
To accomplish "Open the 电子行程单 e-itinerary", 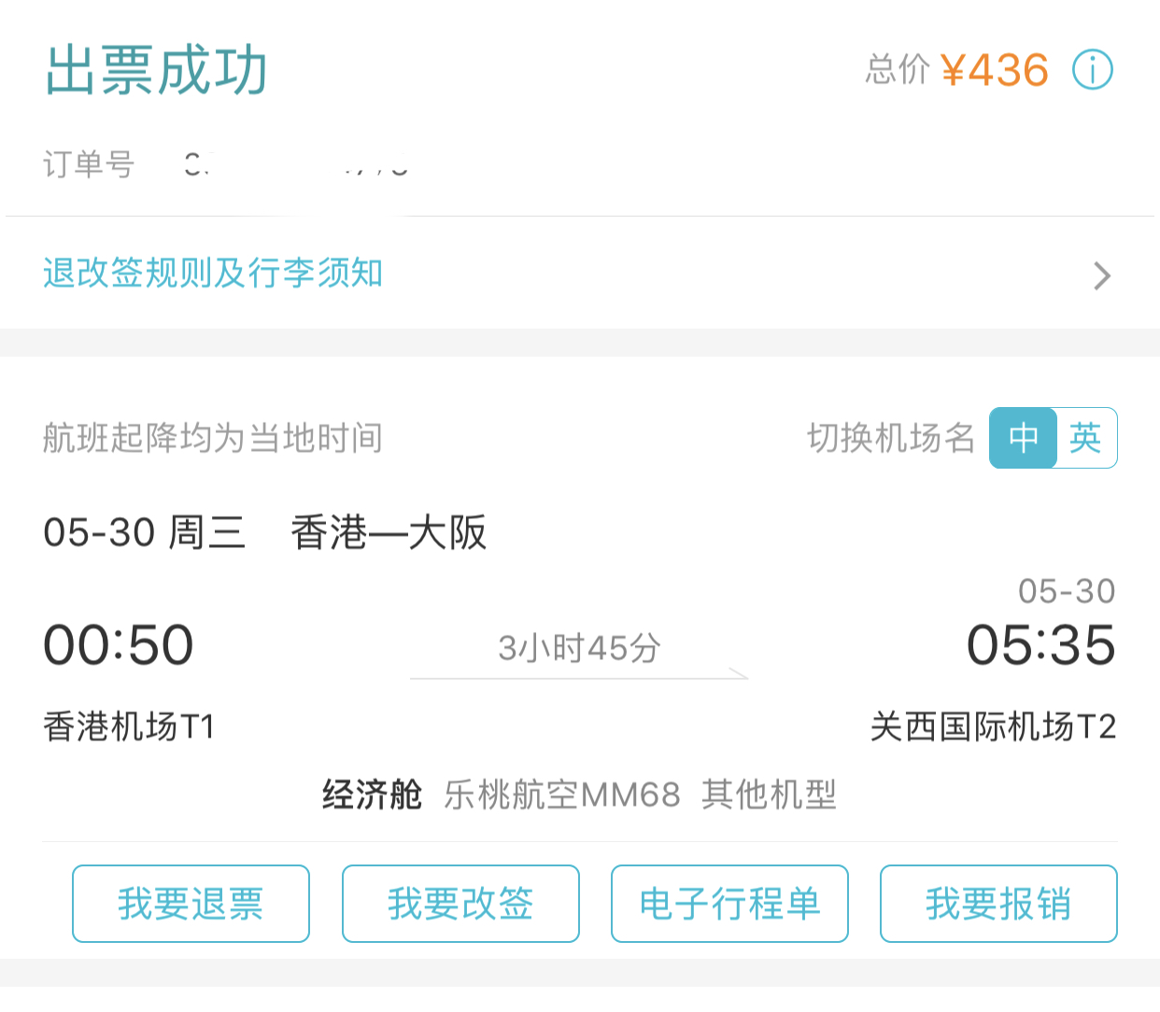I will 729,904.
